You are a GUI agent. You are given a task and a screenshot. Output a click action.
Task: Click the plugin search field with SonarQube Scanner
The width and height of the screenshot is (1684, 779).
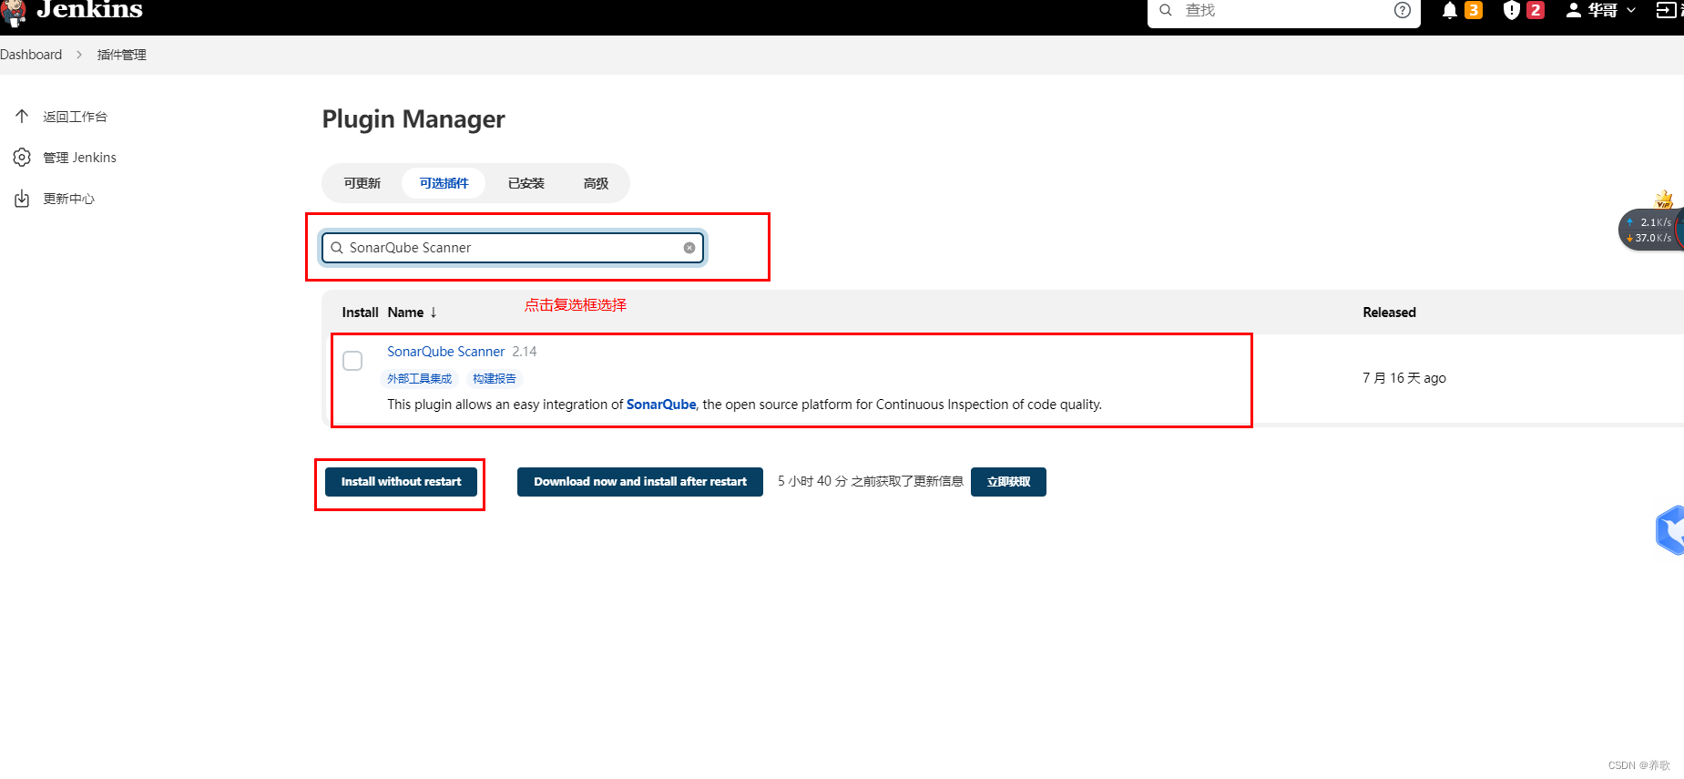coord(513,248)
